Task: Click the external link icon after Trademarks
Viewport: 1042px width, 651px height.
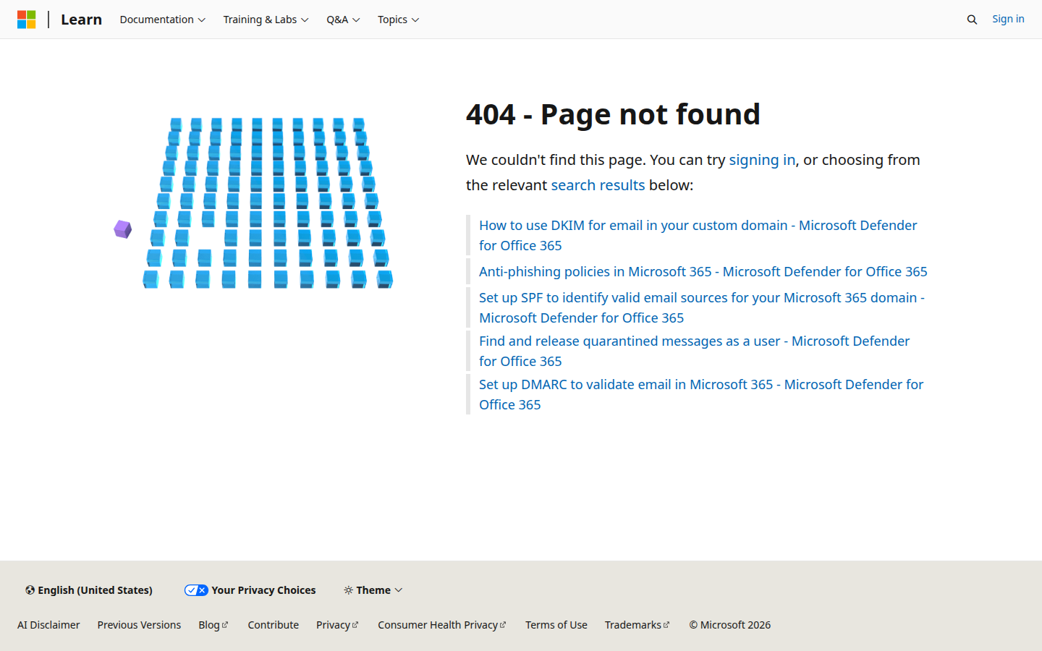Action: (666, 624)
